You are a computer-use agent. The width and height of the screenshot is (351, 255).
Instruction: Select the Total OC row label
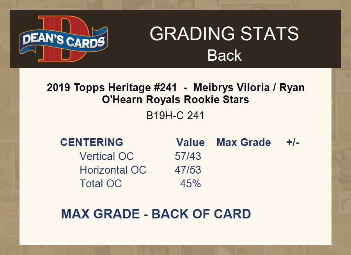(101, 183)
